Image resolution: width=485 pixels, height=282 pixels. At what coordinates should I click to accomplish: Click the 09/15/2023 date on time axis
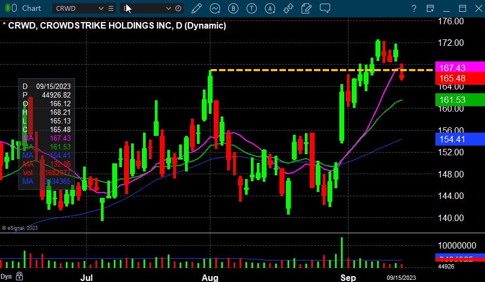pyautogui.click(x=401, y=278)
